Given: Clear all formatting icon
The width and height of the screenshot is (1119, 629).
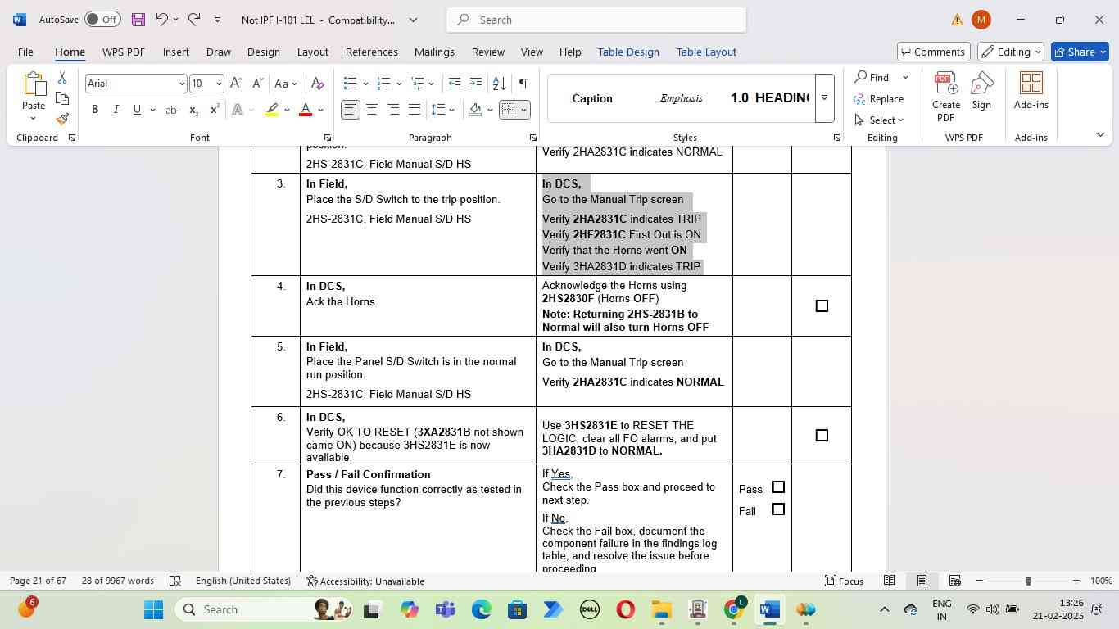Looking at the screenshot, I should coord(318,84).
